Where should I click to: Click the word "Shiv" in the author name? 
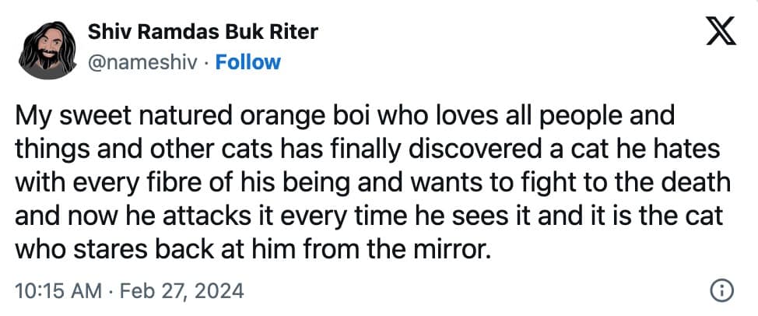pyautogui.click(x=107, y=33)
